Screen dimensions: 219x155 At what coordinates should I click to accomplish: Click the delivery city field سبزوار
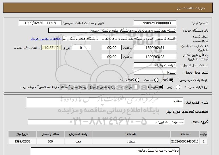tap(155, 73)
